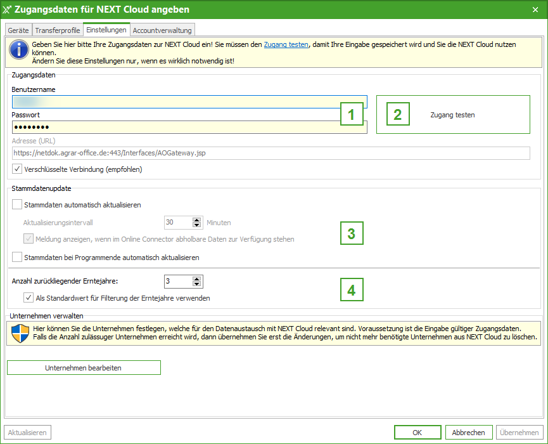
Task: Focus the Passwort input field
Action: point(177,127)
